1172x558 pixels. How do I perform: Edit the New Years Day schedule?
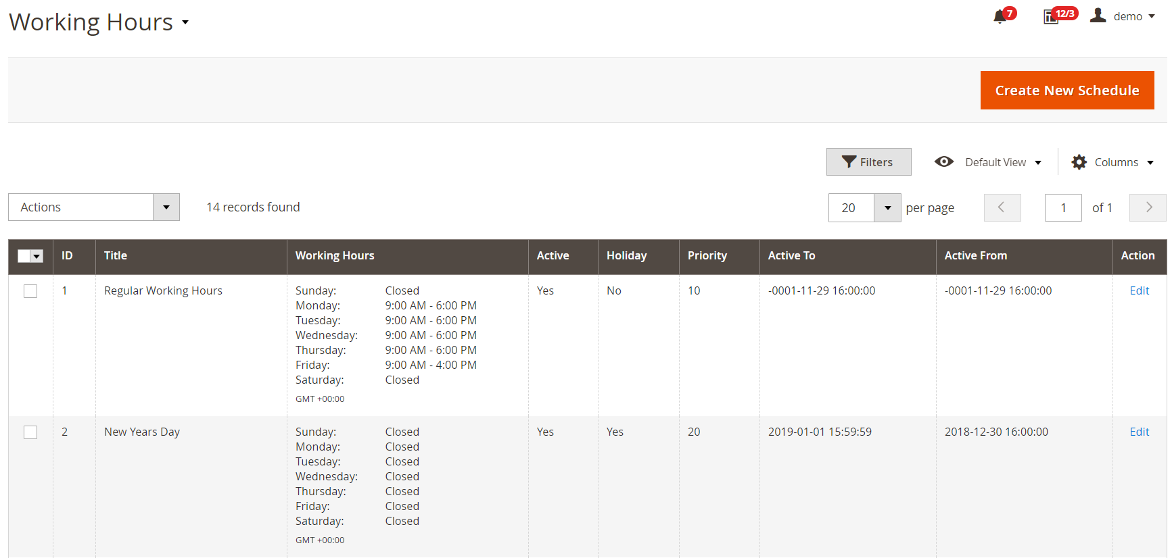pos(1140,432)
